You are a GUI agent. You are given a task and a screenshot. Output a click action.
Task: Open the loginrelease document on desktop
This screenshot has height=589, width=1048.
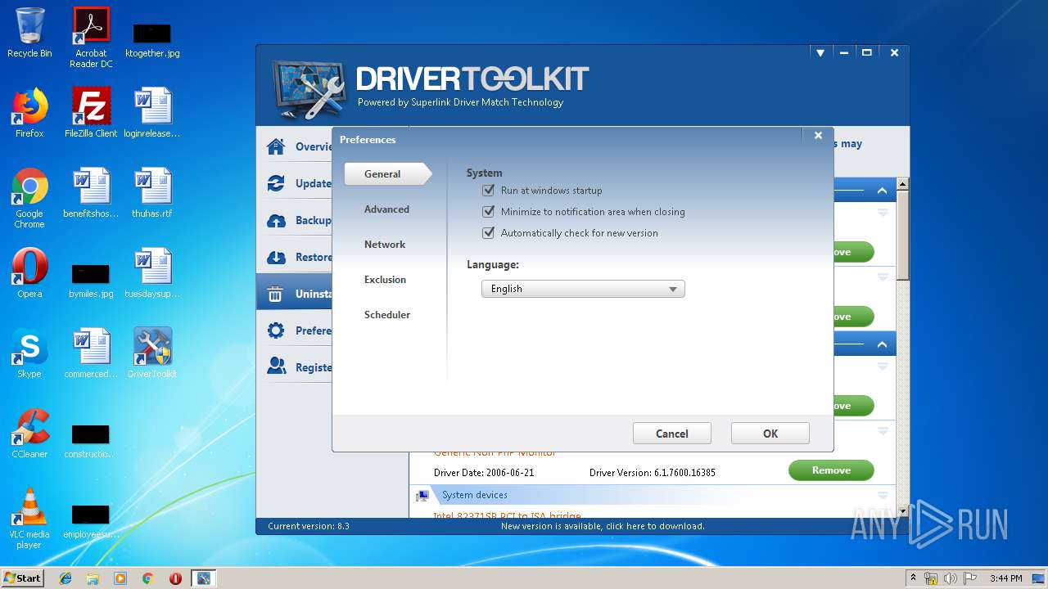[x=152, y=113]
